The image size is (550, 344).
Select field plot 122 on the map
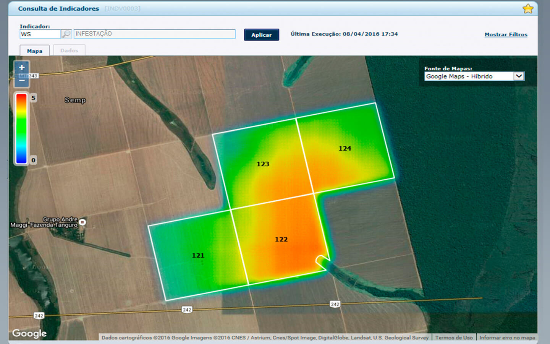click(281, 239)
